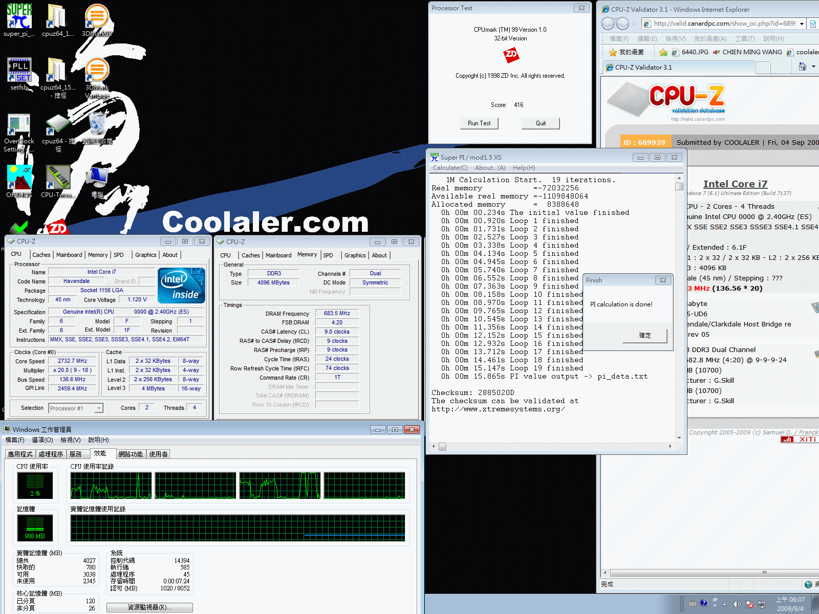This screenshot has width=819, height=614.
Task: Open the Intel Core i7 link on the webpage
Action: point(735,184)
